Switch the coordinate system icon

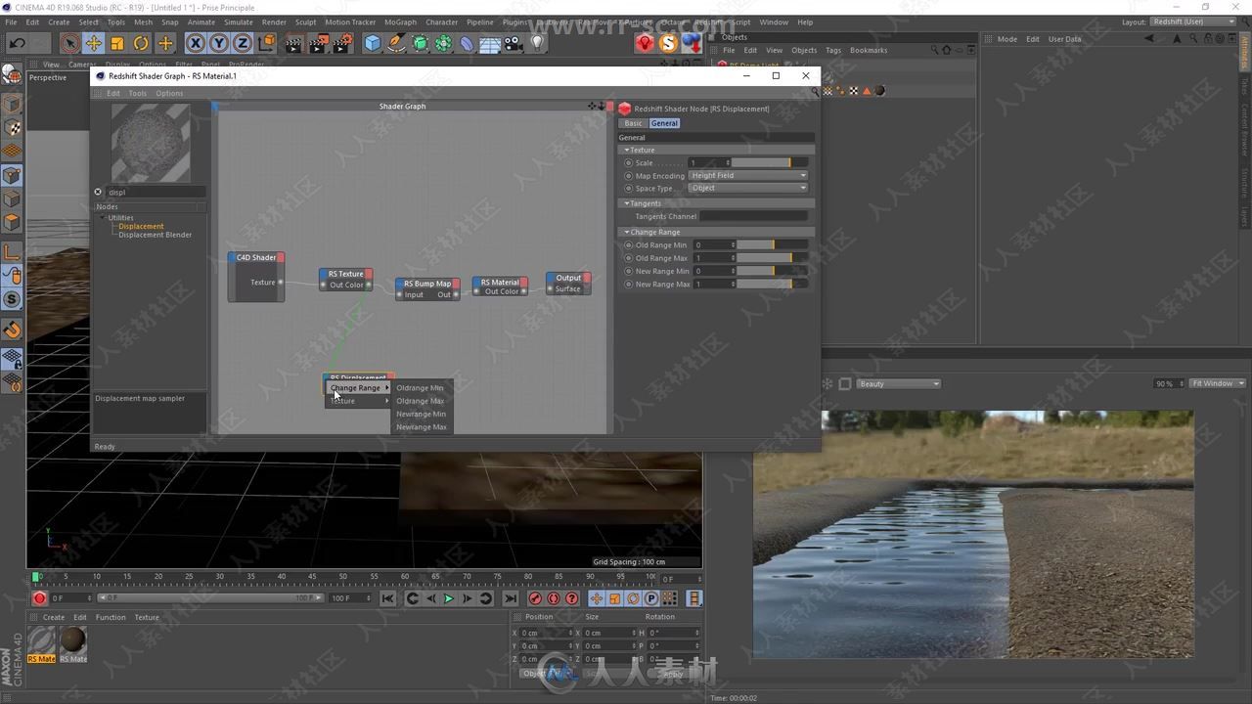[x=267, y=43]
